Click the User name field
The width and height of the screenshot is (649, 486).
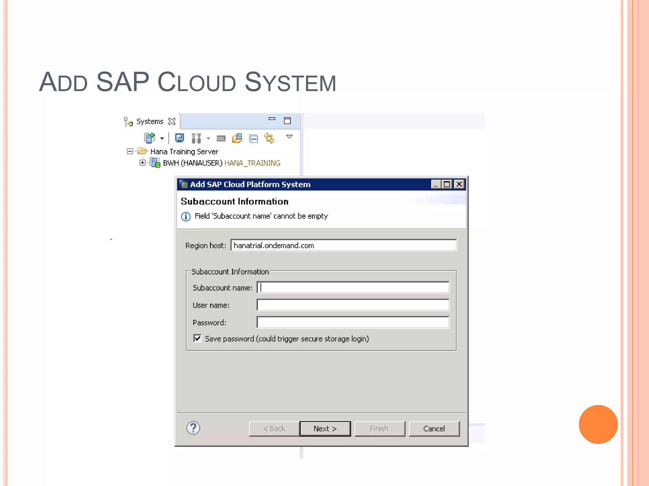click(x=353, y=305)
